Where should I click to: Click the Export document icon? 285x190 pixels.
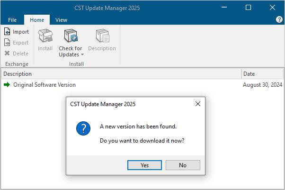point(7,43)
